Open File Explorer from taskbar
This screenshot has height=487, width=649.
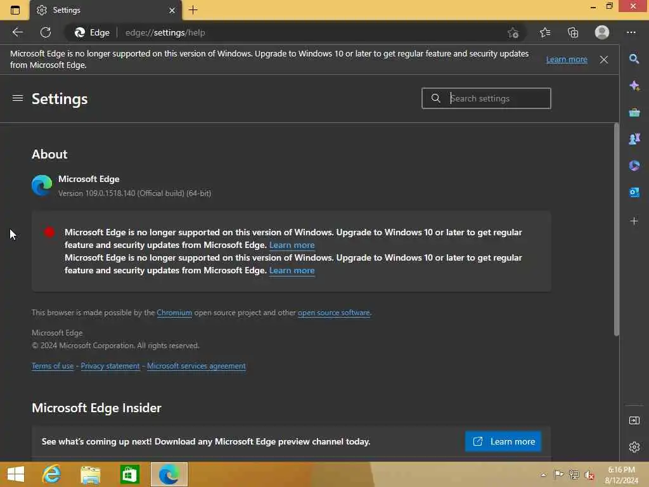91,474
